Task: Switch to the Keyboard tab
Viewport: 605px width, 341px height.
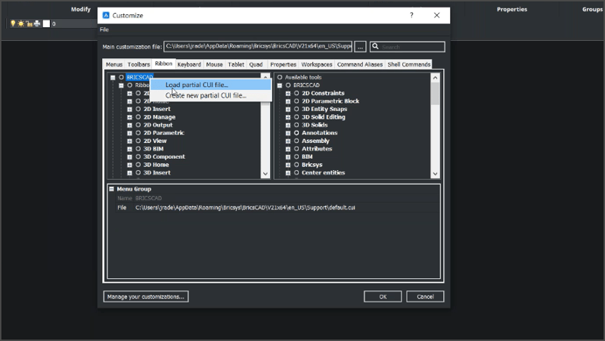Action: coord(189,64)
